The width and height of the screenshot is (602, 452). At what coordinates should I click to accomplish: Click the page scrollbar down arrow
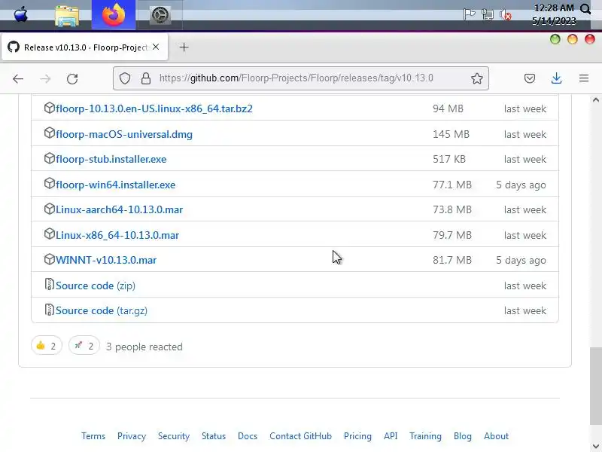(596, 447)
